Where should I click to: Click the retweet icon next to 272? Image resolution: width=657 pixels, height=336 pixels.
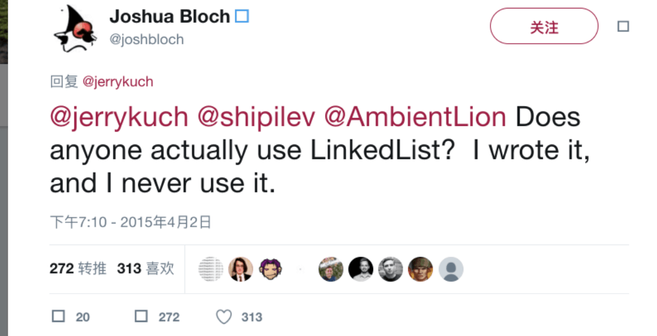coord(141,316)
